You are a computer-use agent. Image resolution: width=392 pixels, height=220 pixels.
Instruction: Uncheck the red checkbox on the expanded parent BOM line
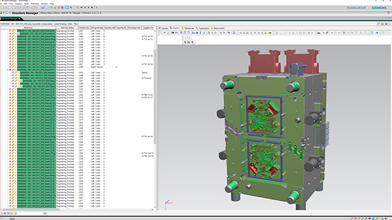(x=10, y=70)
